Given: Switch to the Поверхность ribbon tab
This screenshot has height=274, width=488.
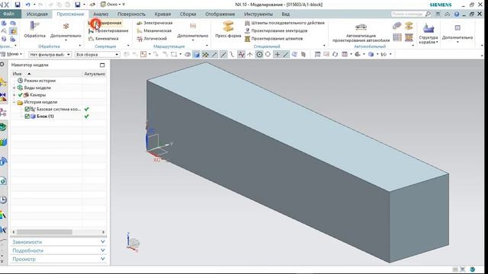Looking at the screenshot, I should [x=131, y=14].
